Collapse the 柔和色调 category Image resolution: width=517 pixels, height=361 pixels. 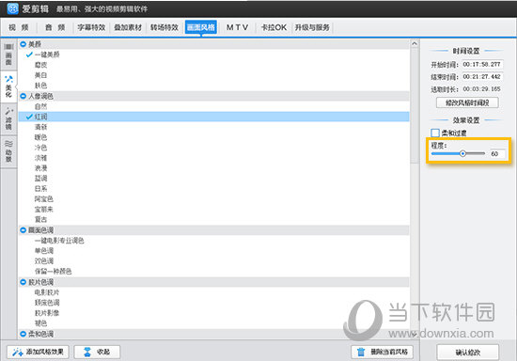(23, 334)
